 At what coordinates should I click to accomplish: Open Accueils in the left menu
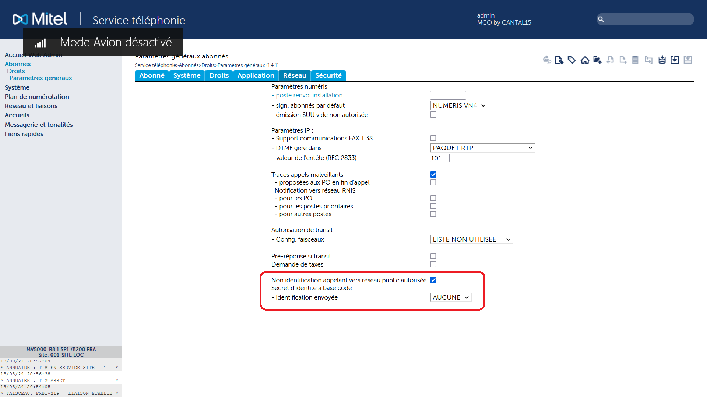17,115
